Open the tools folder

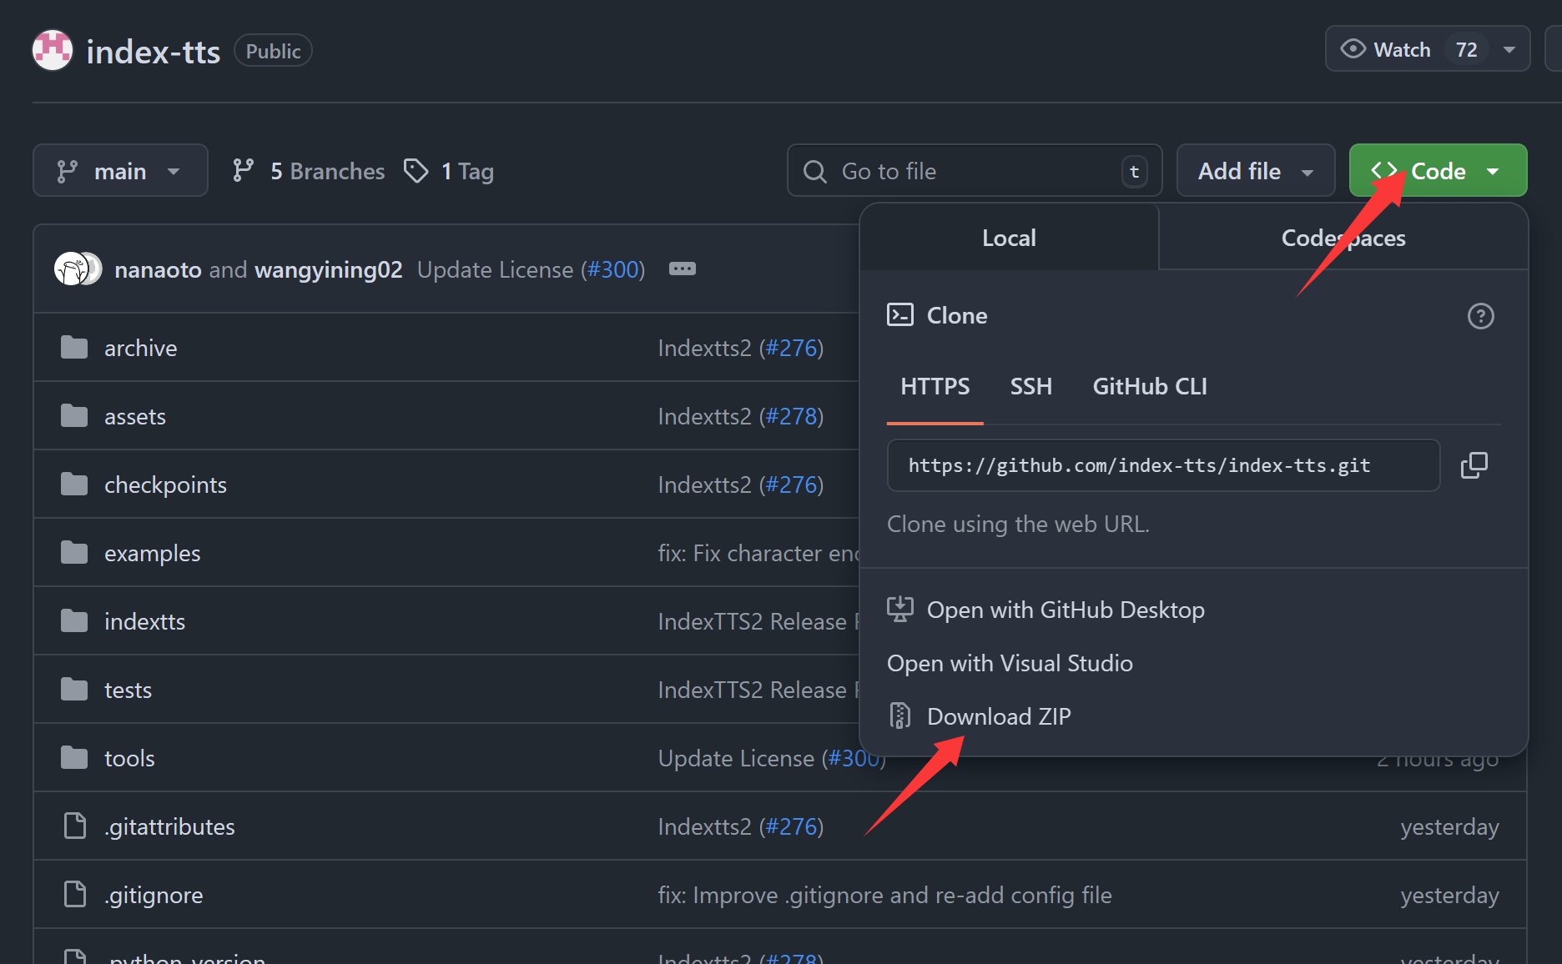pos(129,758)
